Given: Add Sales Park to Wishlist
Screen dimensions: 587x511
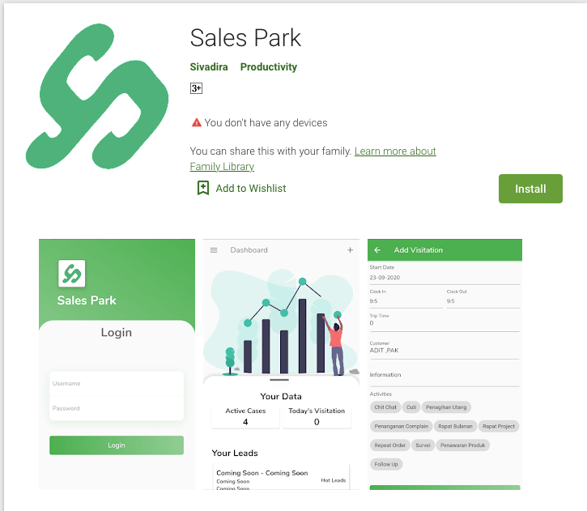Looking at the screenshot, I should (251, 189).
